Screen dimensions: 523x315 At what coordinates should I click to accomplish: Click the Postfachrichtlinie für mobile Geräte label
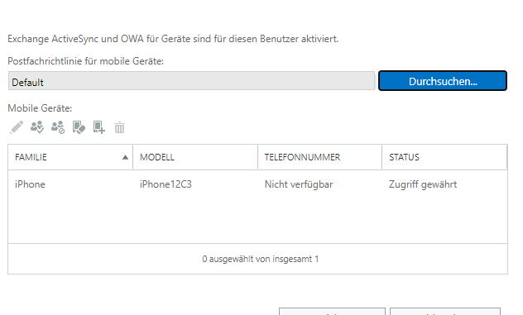86,61
